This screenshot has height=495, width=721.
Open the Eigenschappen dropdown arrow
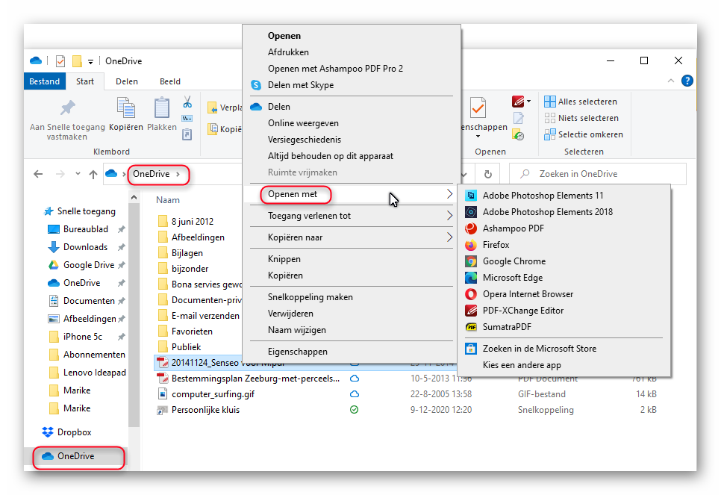coord(478,136)
